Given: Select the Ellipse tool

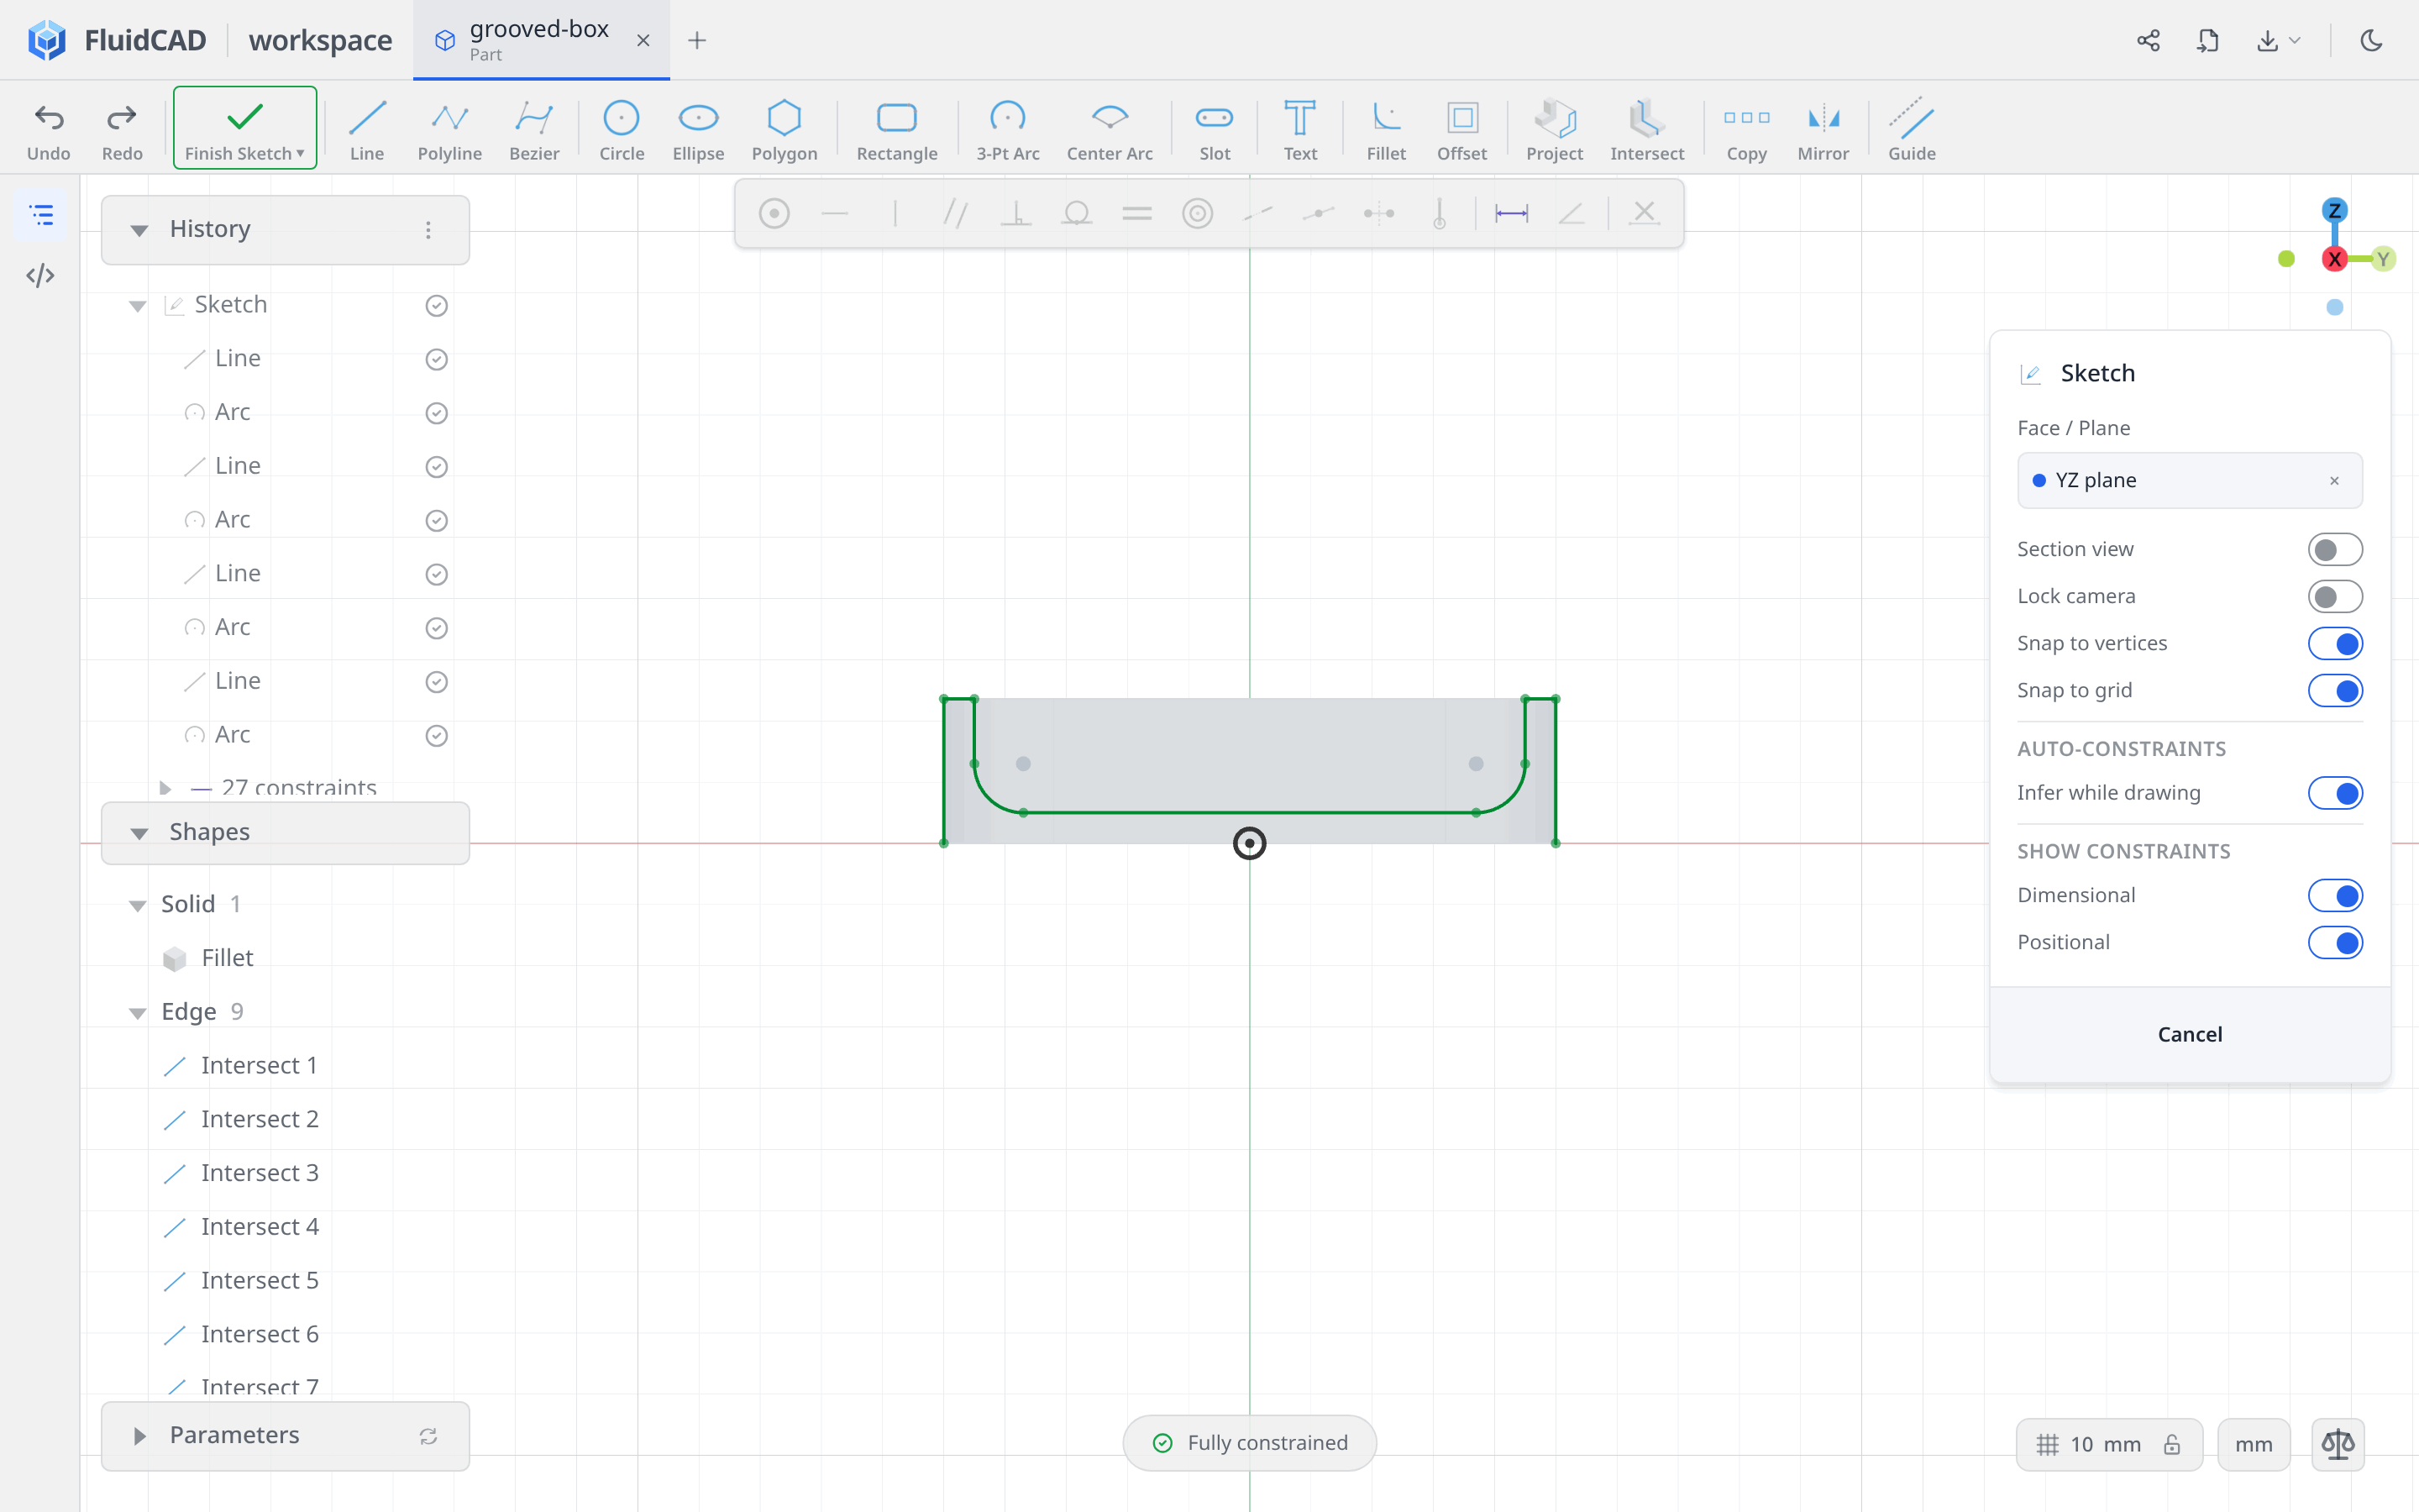Looking at the screenshot, I should (x=698, y=130).
